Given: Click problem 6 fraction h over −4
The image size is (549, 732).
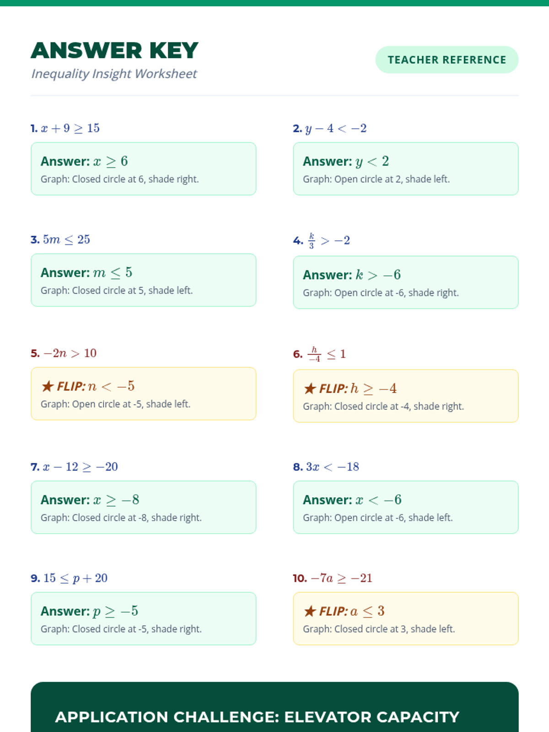Looking at the screenshot, I should coord(314,354).
